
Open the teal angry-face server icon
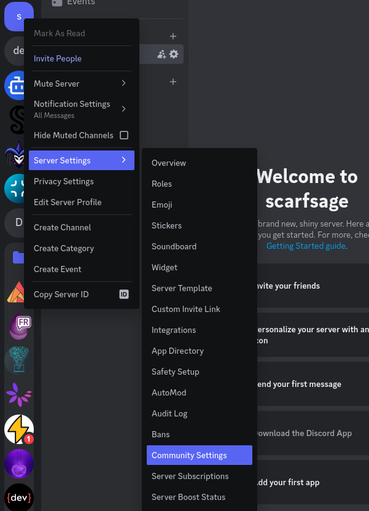point(14,189)
